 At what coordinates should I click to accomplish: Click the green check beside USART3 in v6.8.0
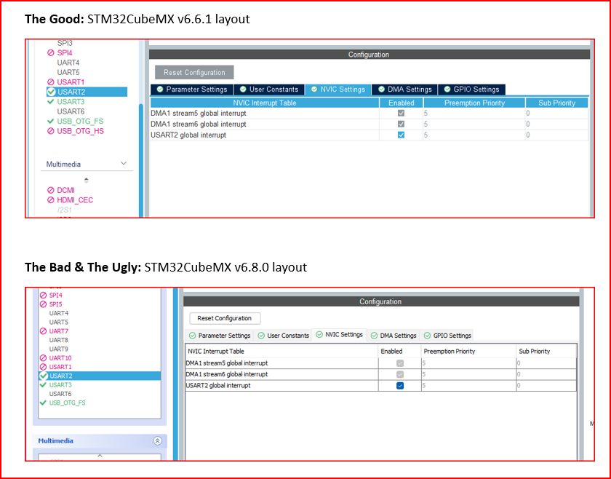click(43, 384)
